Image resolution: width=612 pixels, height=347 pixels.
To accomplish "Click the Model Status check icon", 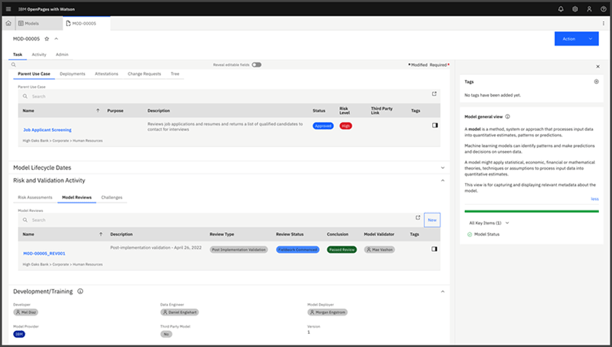I will pos(470,235).
